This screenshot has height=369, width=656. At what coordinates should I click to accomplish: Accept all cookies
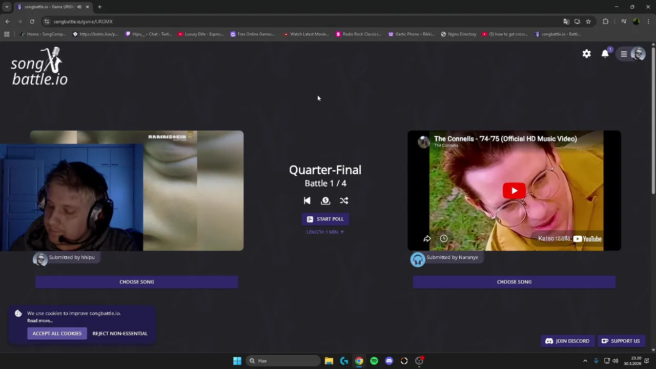[57, 334]
